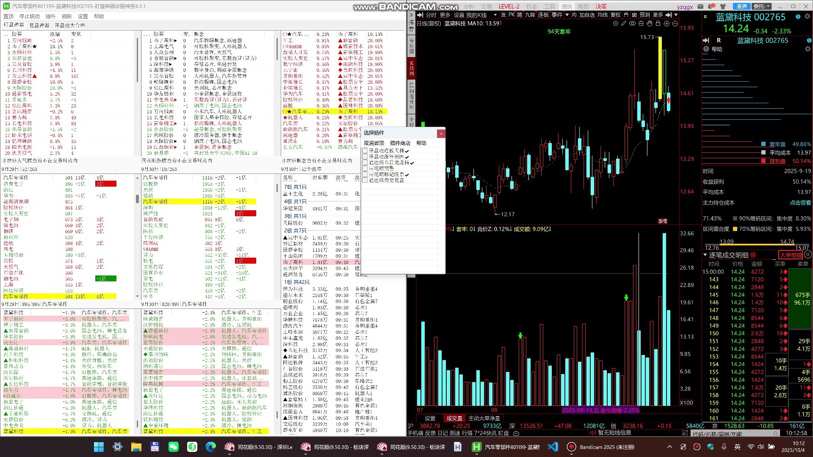Image resolution: width=813 pixels, height=457 pixels.
Task: Switch to the 复盘神器 tab
Action: coord(39,25)
